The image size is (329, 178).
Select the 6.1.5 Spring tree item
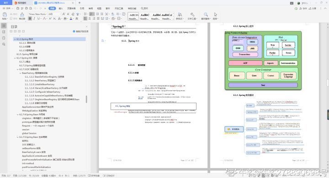pyautogui.click(x=27, y=54)
